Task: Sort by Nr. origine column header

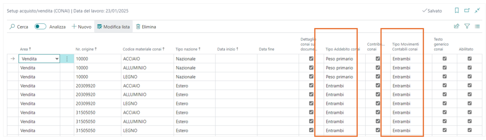Action: click(x=86, y=49)
